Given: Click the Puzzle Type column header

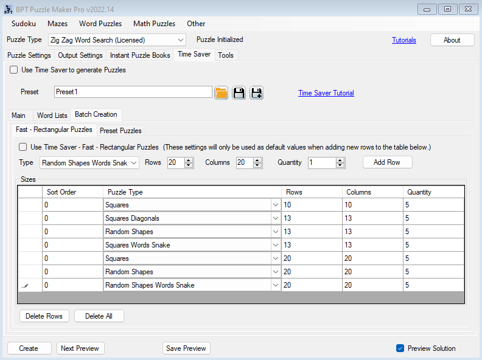Looking at the screenshot, I should 192,192.
